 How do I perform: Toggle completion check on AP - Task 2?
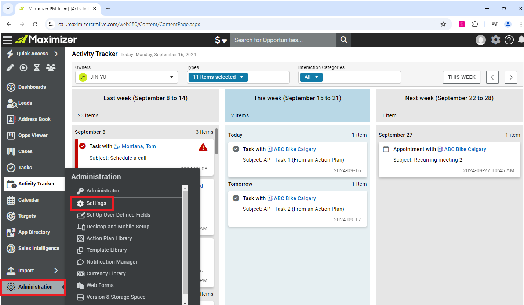(x=236, y=198)
